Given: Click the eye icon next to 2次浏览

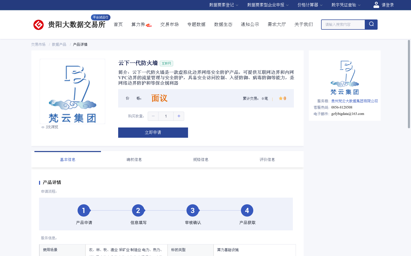Looking at the screenshot, I should point(43,127).
